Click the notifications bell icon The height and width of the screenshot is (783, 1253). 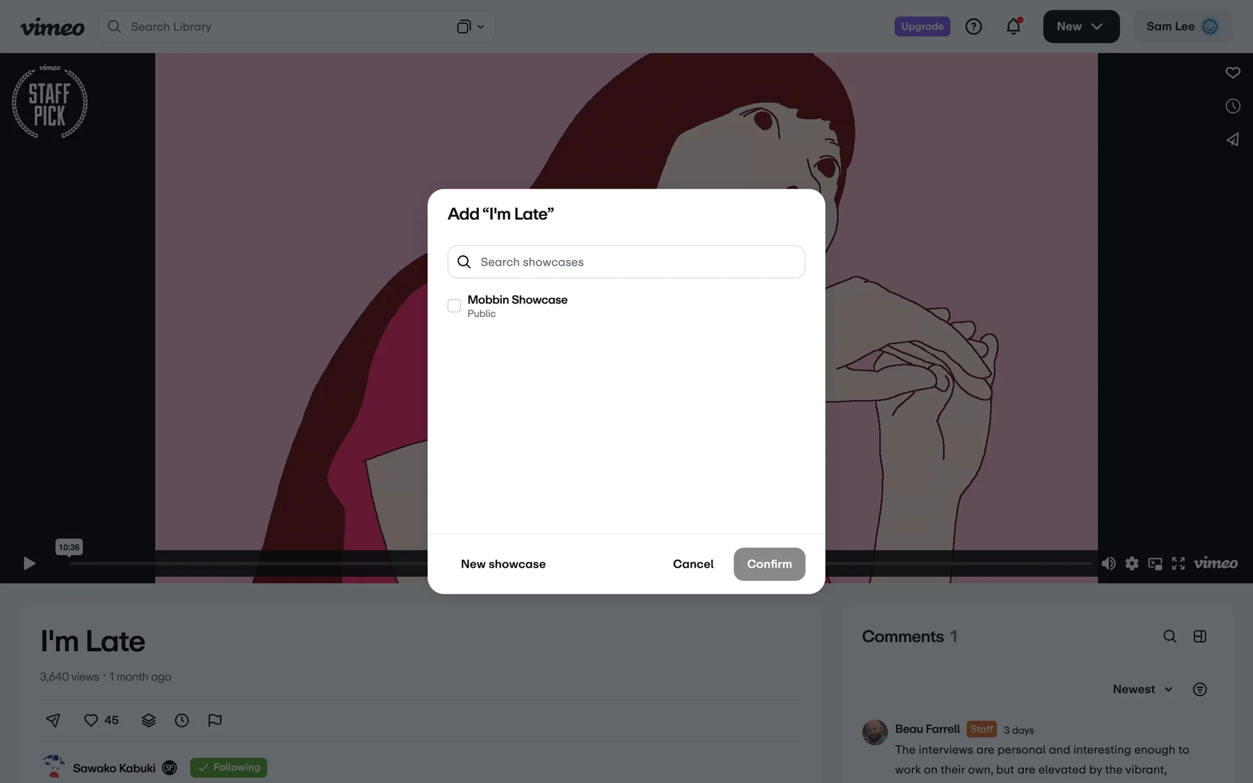(1013, 27)
